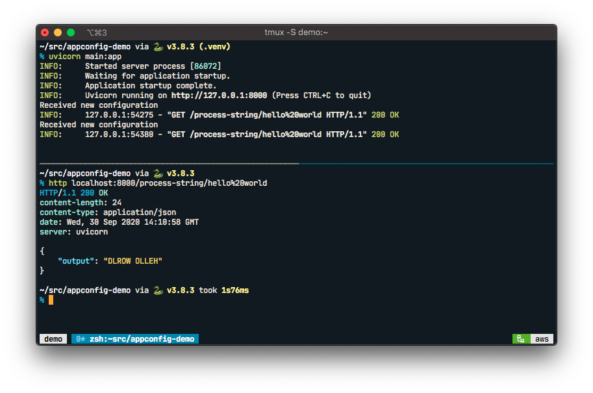
Task: Click the content-type: application/json header
Action: [106, 212]
